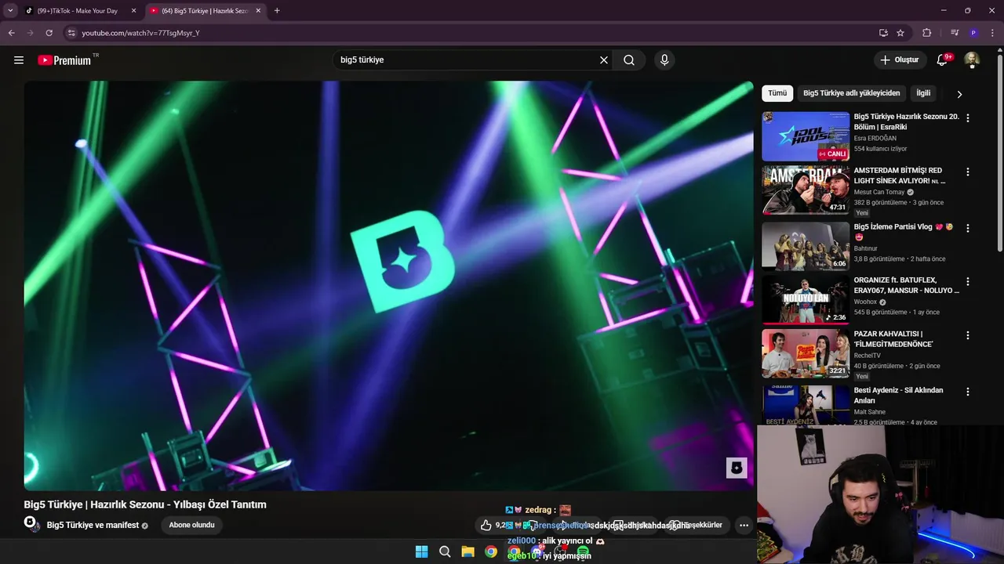The height and width of the screenshot is (564, 1004).
Task: Switch to the TikTok - Make Your Day tab
Action: coord(78,11)
